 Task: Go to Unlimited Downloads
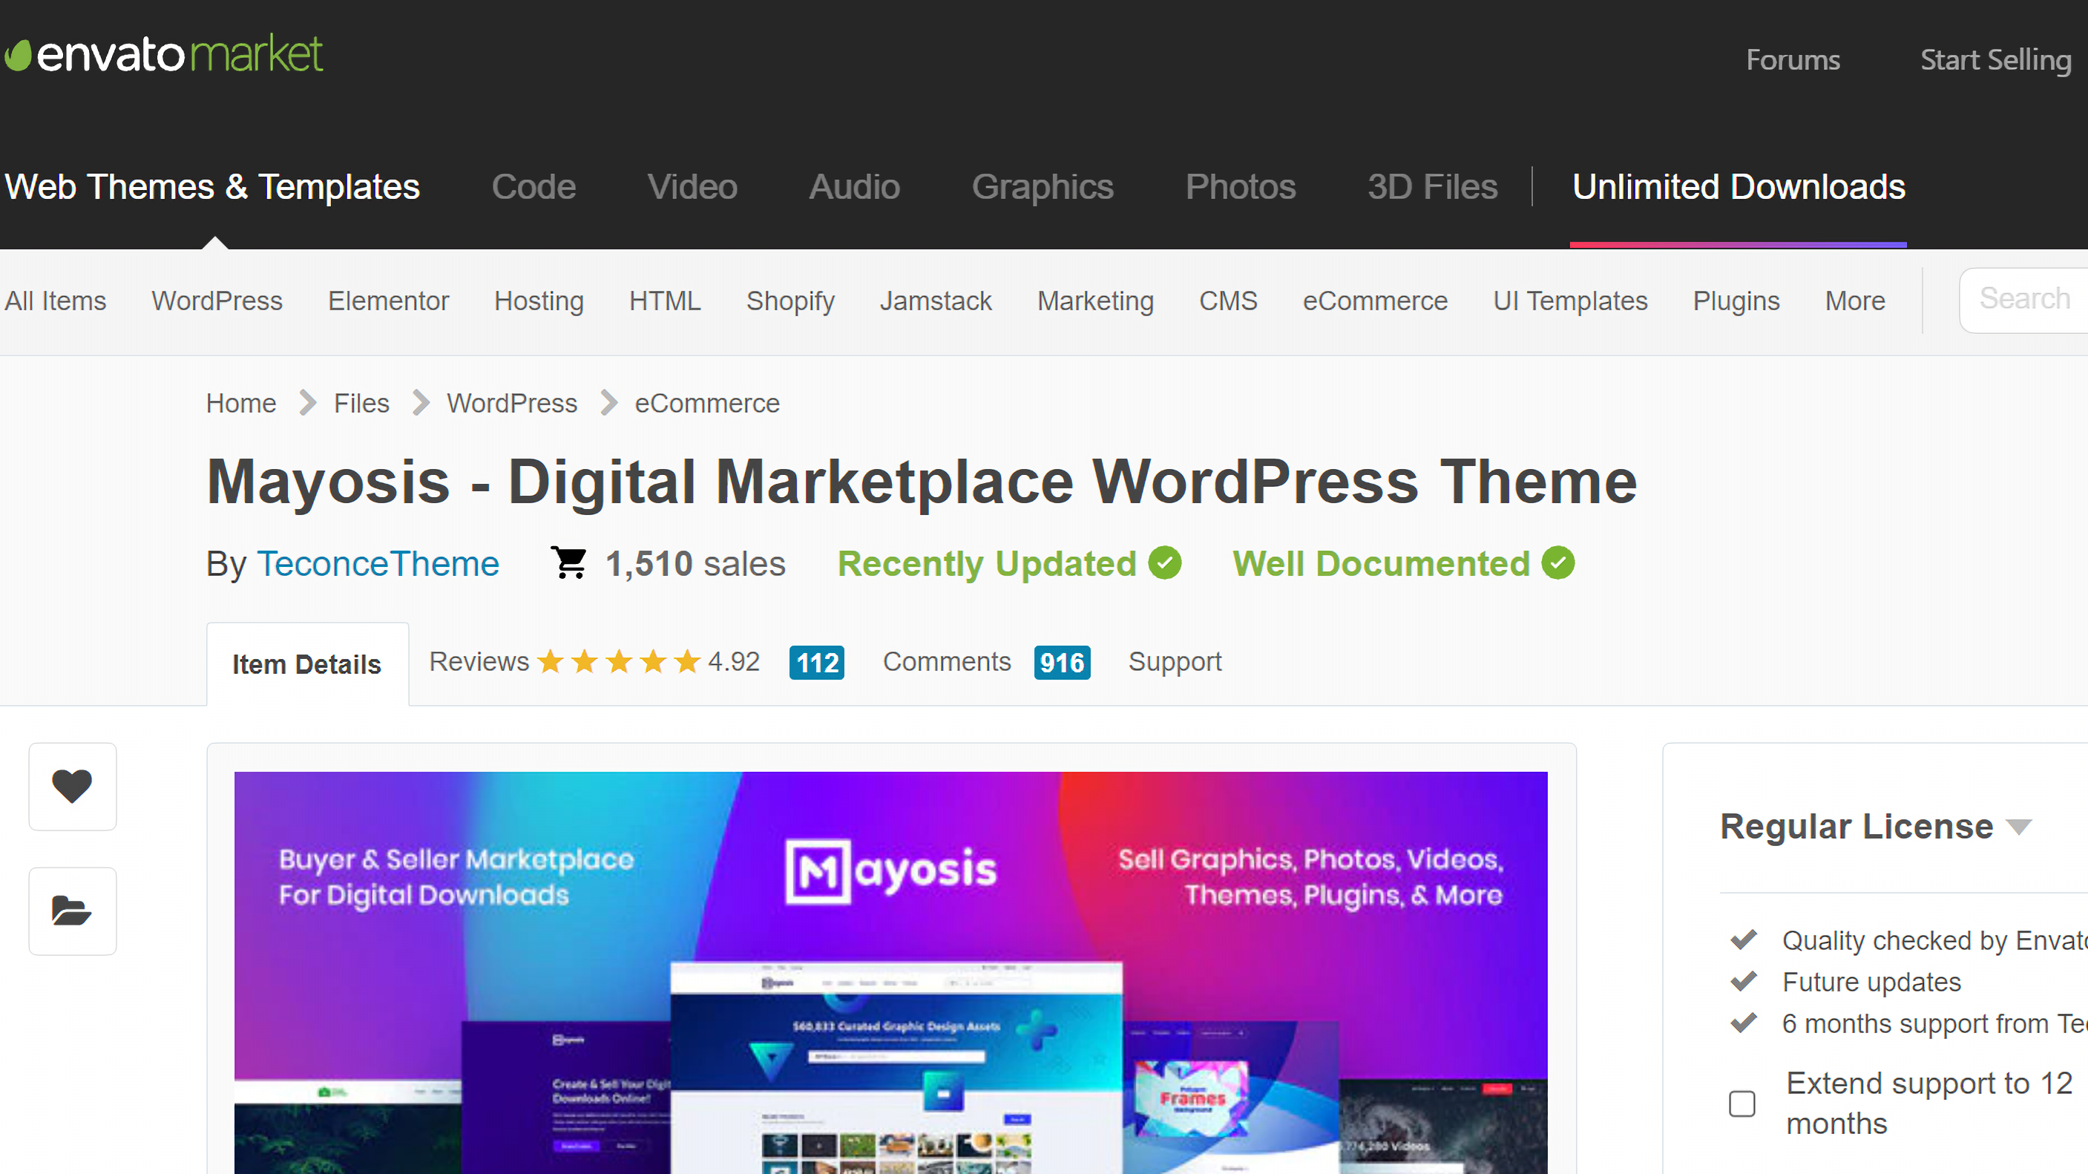click(x=1738, y=186)
